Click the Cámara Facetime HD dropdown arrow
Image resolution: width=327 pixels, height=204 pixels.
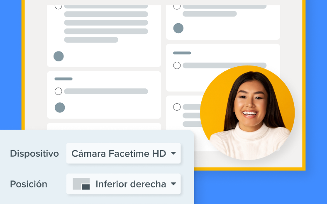[x=173, y=153]
